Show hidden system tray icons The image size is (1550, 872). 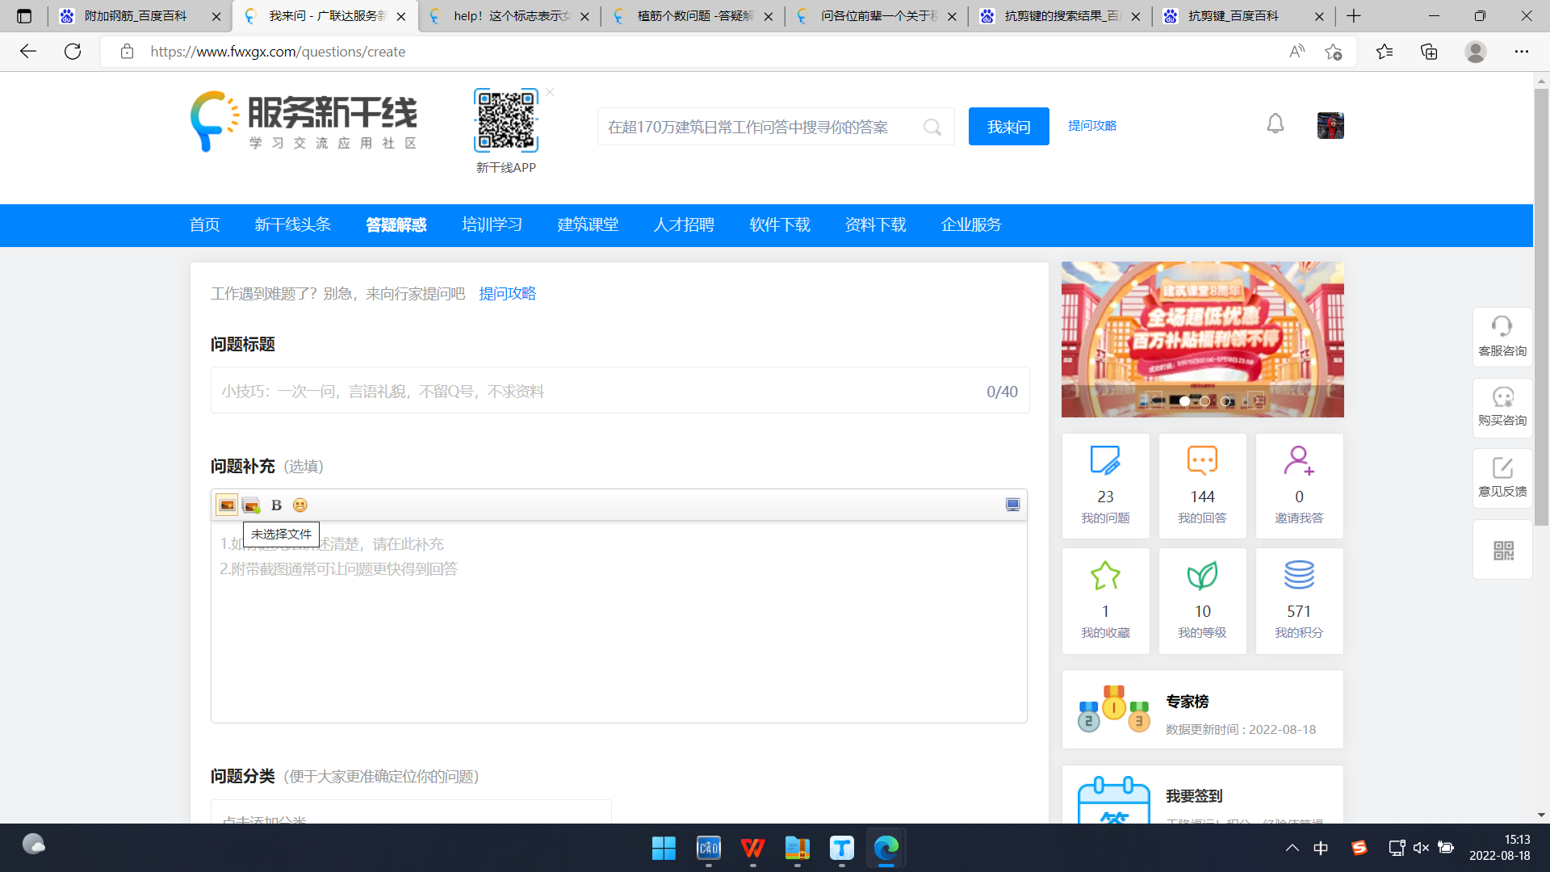[x=1292, y=848]
